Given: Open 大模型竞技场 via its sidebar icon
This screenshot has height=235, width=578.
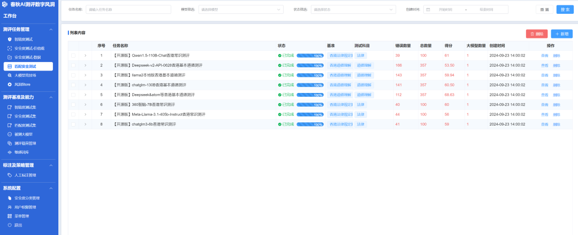Looking at the screenshot, I should (x=10, y=75).
